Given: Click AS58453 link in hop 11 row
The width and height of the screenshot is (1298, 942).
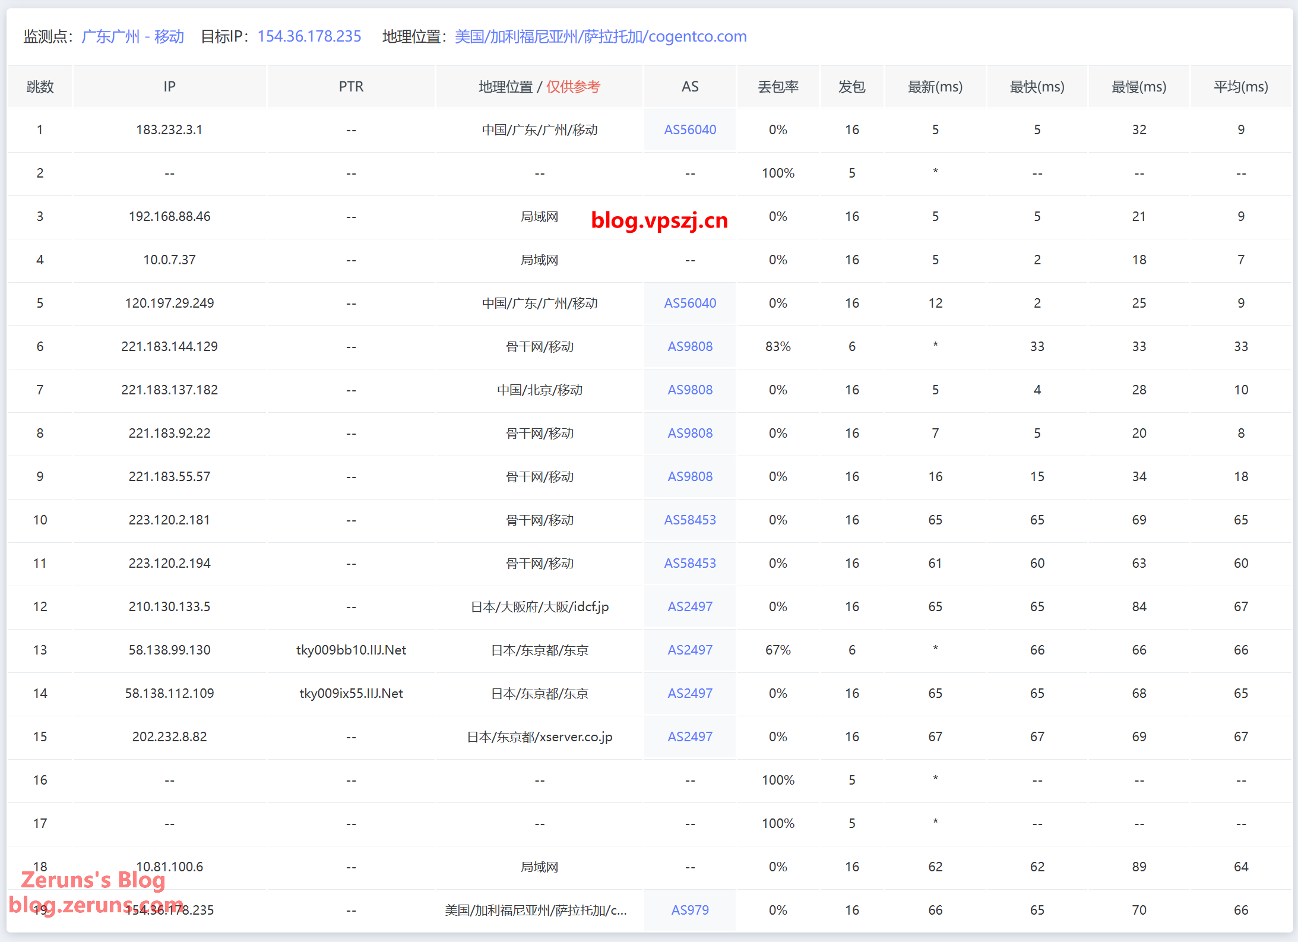Looking at the screenshot, I should (689, 563).
